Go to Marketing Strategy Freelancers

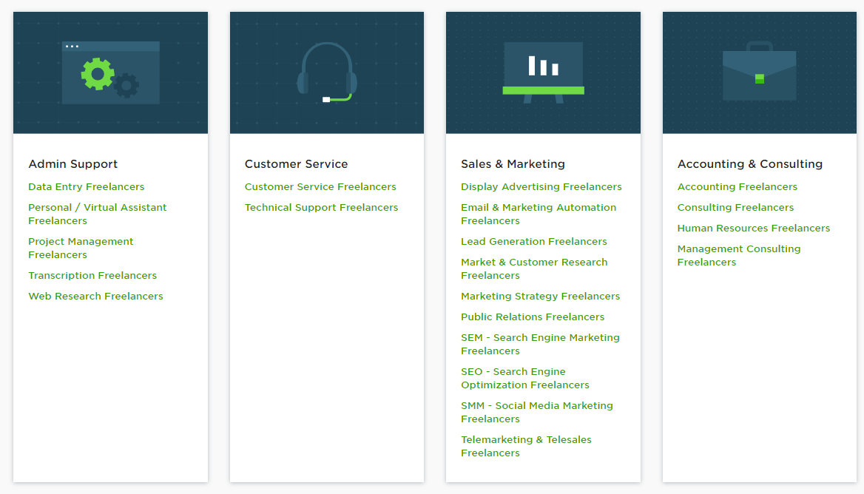coord(541,297)
